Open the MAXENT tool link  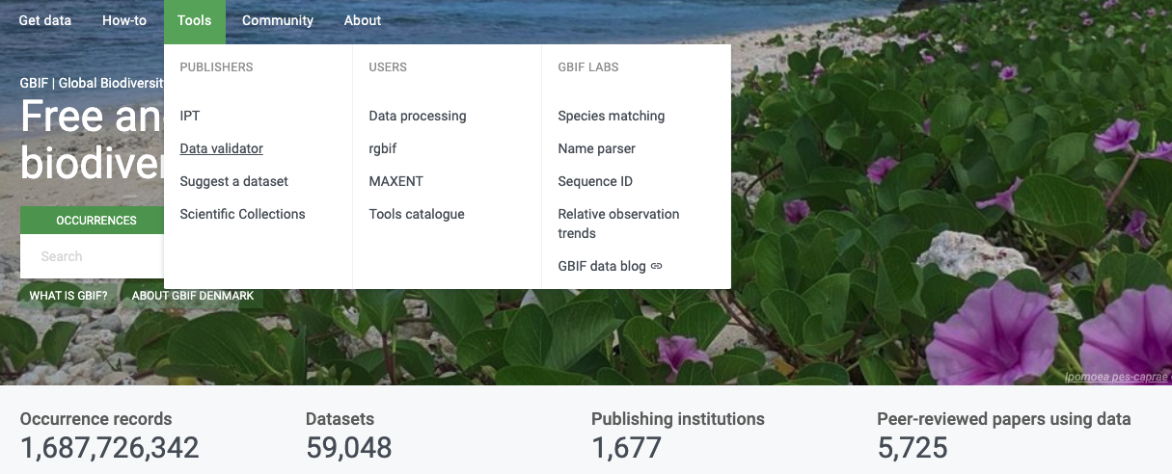click(395, 181)
